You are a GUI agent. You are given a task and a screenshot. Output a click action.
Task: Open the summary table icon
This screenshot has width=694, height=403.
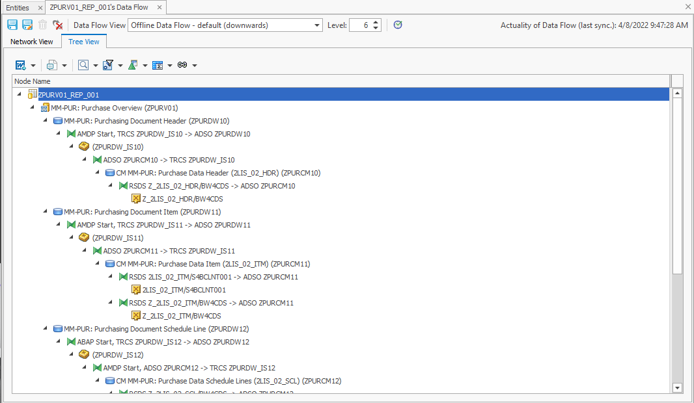[158, 64]
